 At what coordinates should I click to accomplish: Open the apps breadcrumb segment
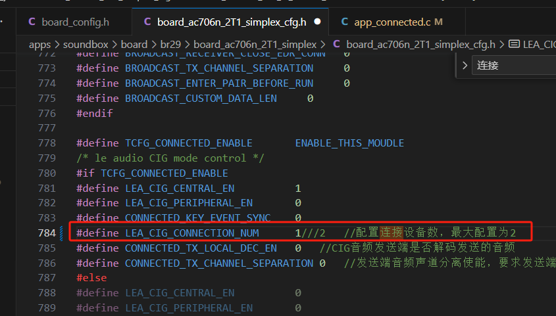click(39, 45)
